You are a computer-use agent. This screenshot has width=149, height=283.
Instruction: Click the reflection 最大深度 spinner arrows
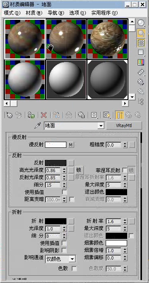(x=125, y=185)
